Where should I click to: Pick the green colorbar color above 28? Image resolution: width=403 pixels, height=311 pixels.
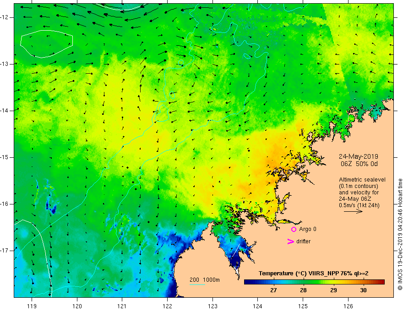click(303, 282)
